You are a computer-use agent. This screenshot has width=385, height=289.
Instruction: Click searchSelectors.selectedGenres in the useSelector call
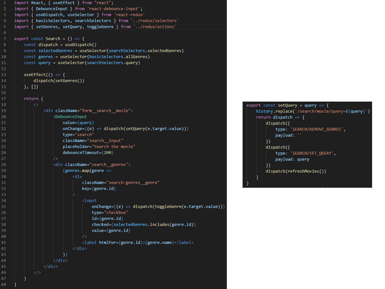click(145, 50)
